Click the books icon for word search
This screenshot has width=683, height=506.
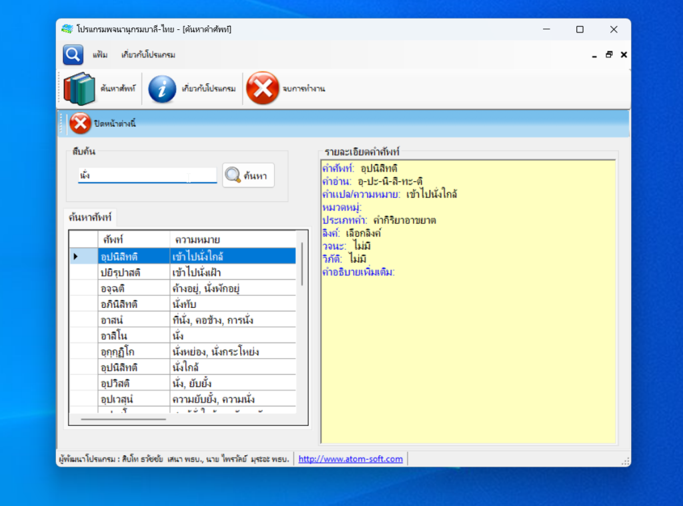point(80,89)
